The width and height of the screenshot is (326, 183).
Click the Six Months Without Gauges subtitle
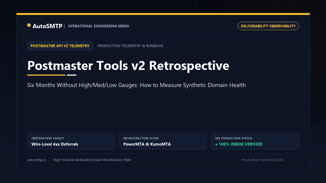coord(136,85)
